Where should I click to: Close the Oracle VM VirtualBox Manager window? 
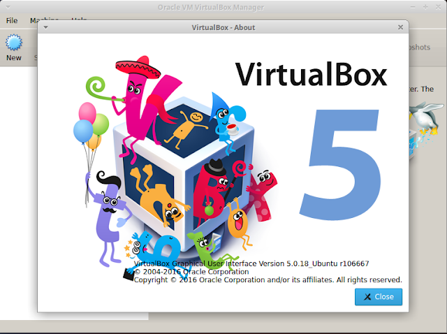tap(438, 7)
